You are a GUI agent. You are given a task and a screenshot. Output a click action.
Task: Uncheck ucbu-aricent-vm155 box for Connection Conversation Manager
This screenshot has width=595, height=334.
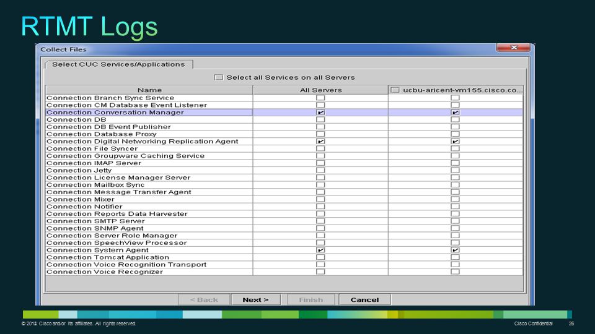click(455, 112)
